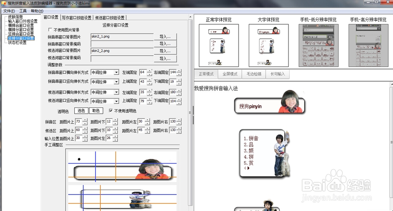Screen dimensions: 393x211
Task: Click the 输入位置 距图片左 26 spinner
Action: [112, 138]
